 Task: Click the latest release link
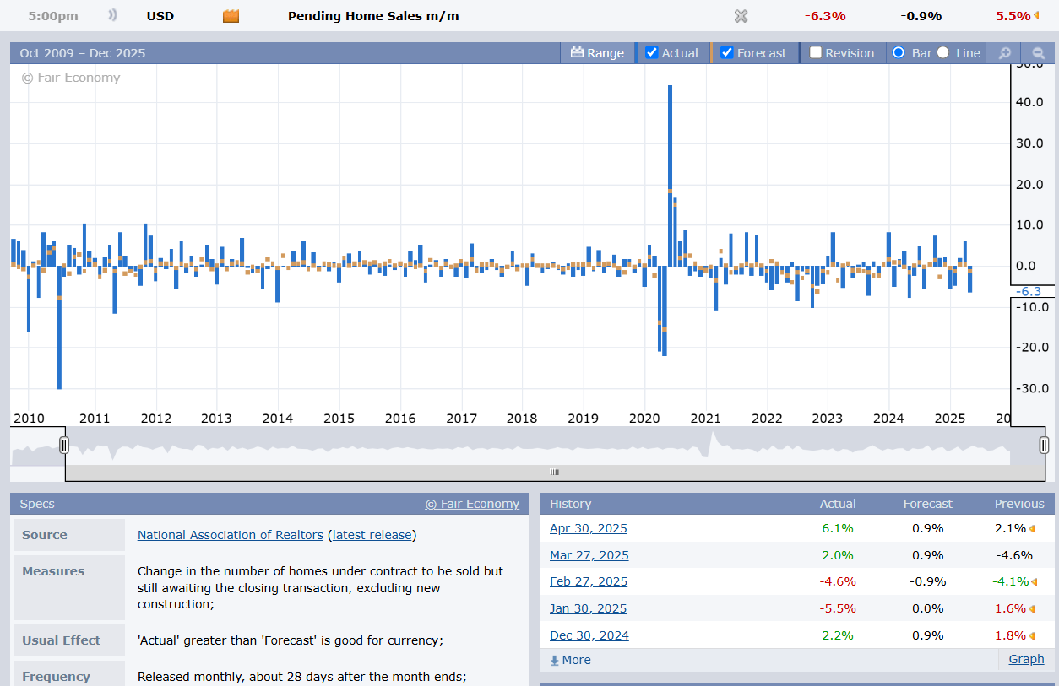372,535
